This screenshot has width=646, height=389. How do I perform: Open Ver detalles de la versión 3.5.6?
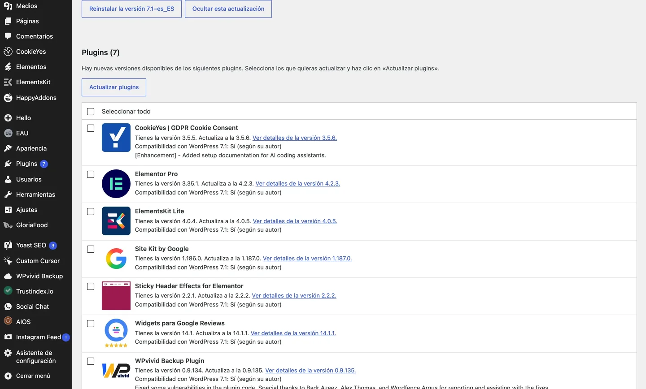click(x=295, y=138)
